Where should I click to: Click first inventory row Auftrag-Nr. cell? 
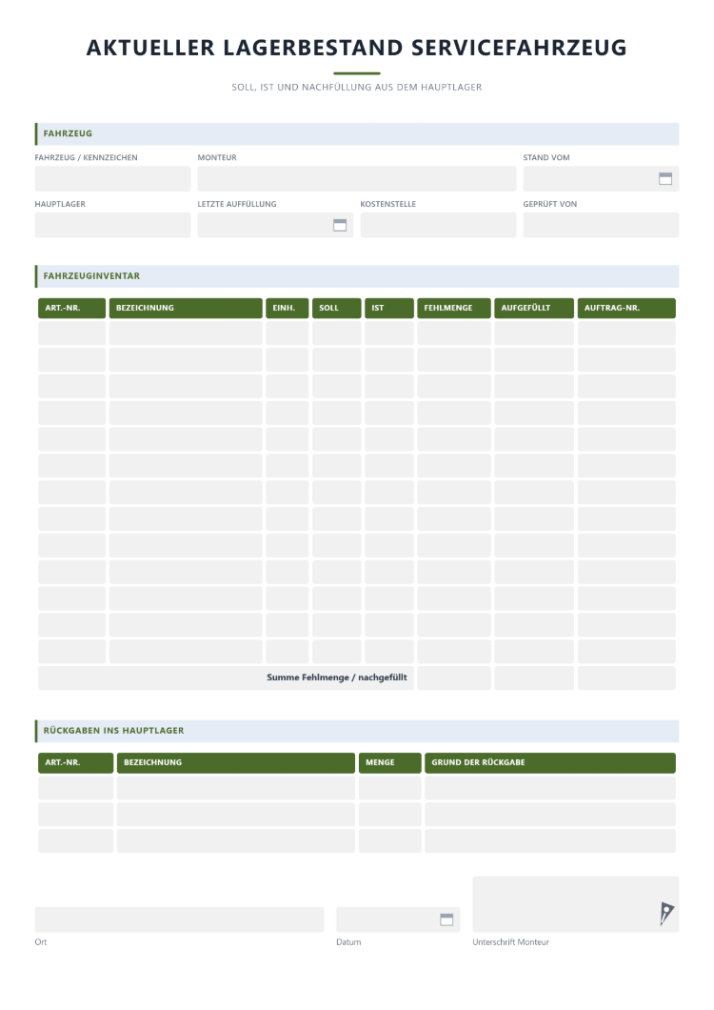(626, 333)
